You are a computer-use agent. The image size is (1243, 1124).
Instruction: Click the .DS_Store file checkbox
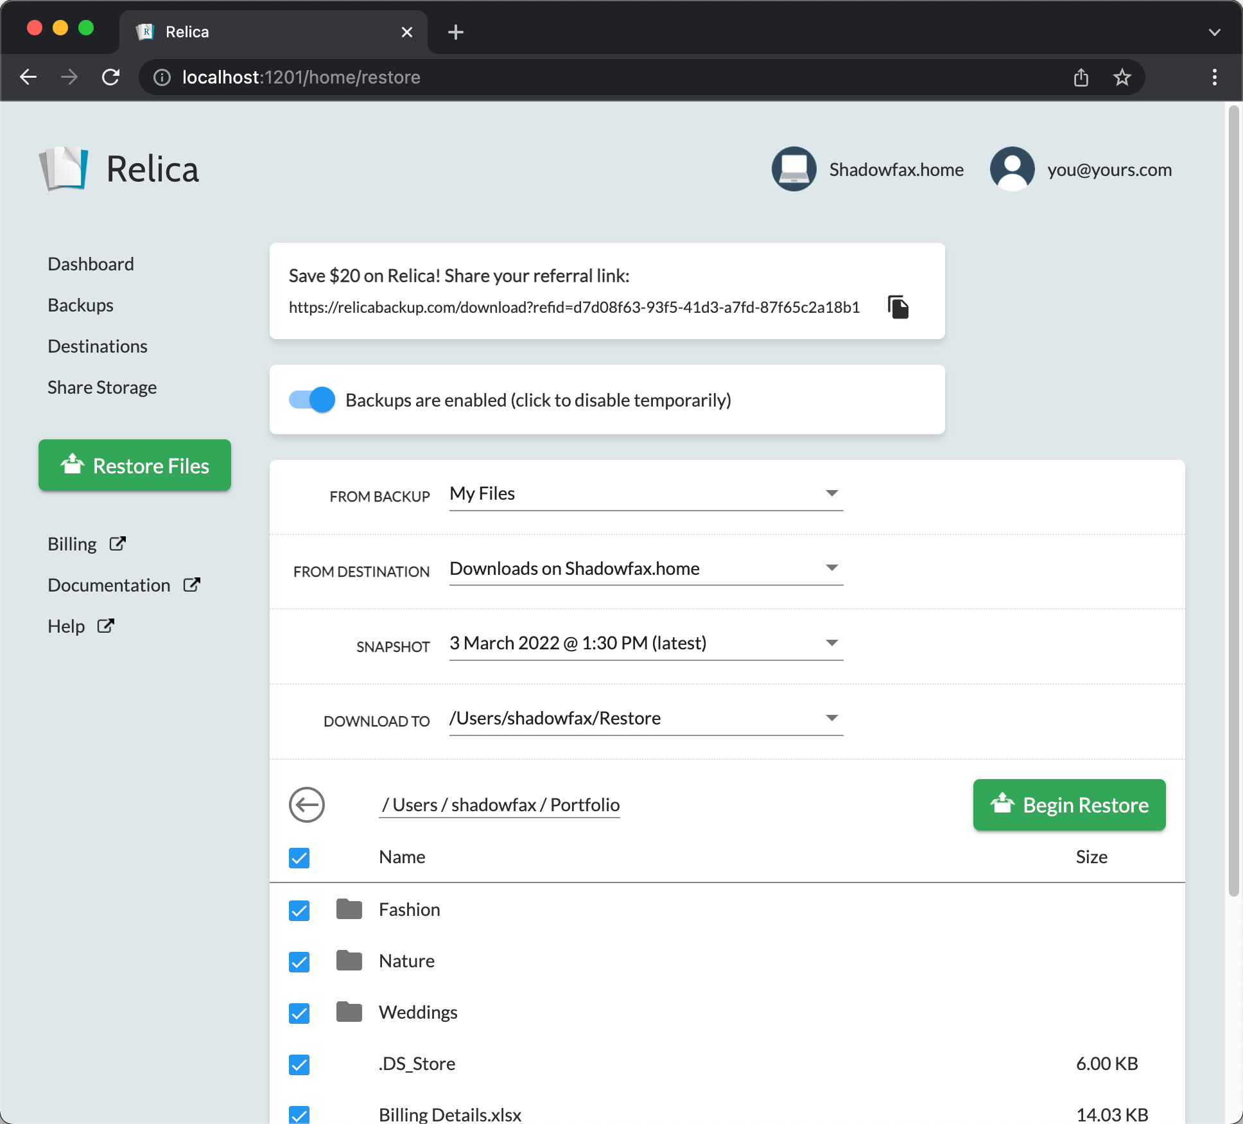[x=299, y=1064]
